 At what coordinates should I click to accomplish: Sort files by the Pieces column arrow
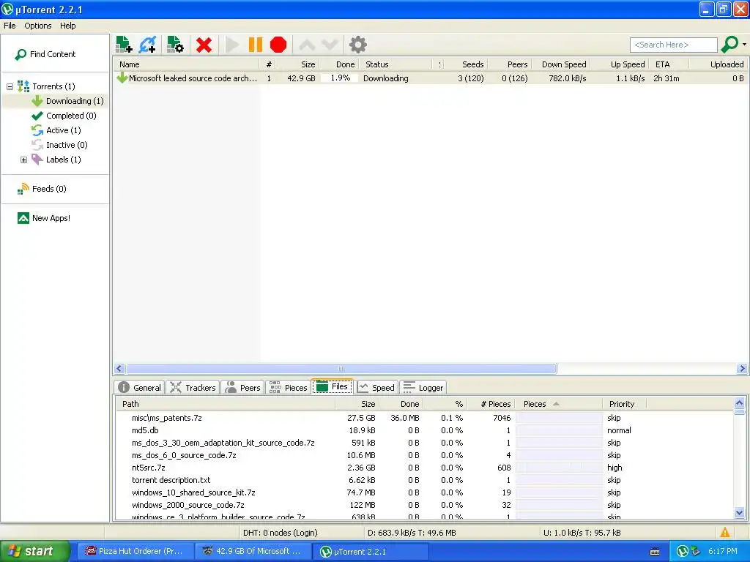point(556,404)
